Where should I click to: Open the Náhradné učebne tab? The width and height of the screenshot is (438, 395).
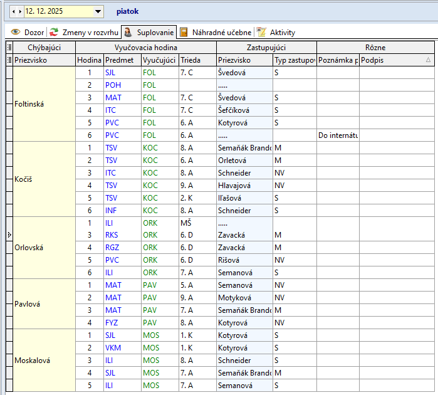pos(222,32)
